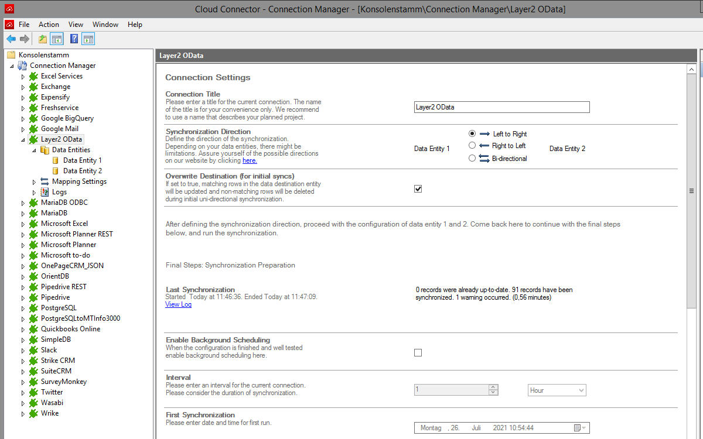The image size is (703, 439).
Task: Click the Cloud Connector app icon in title bar
Action: [8, 9]
